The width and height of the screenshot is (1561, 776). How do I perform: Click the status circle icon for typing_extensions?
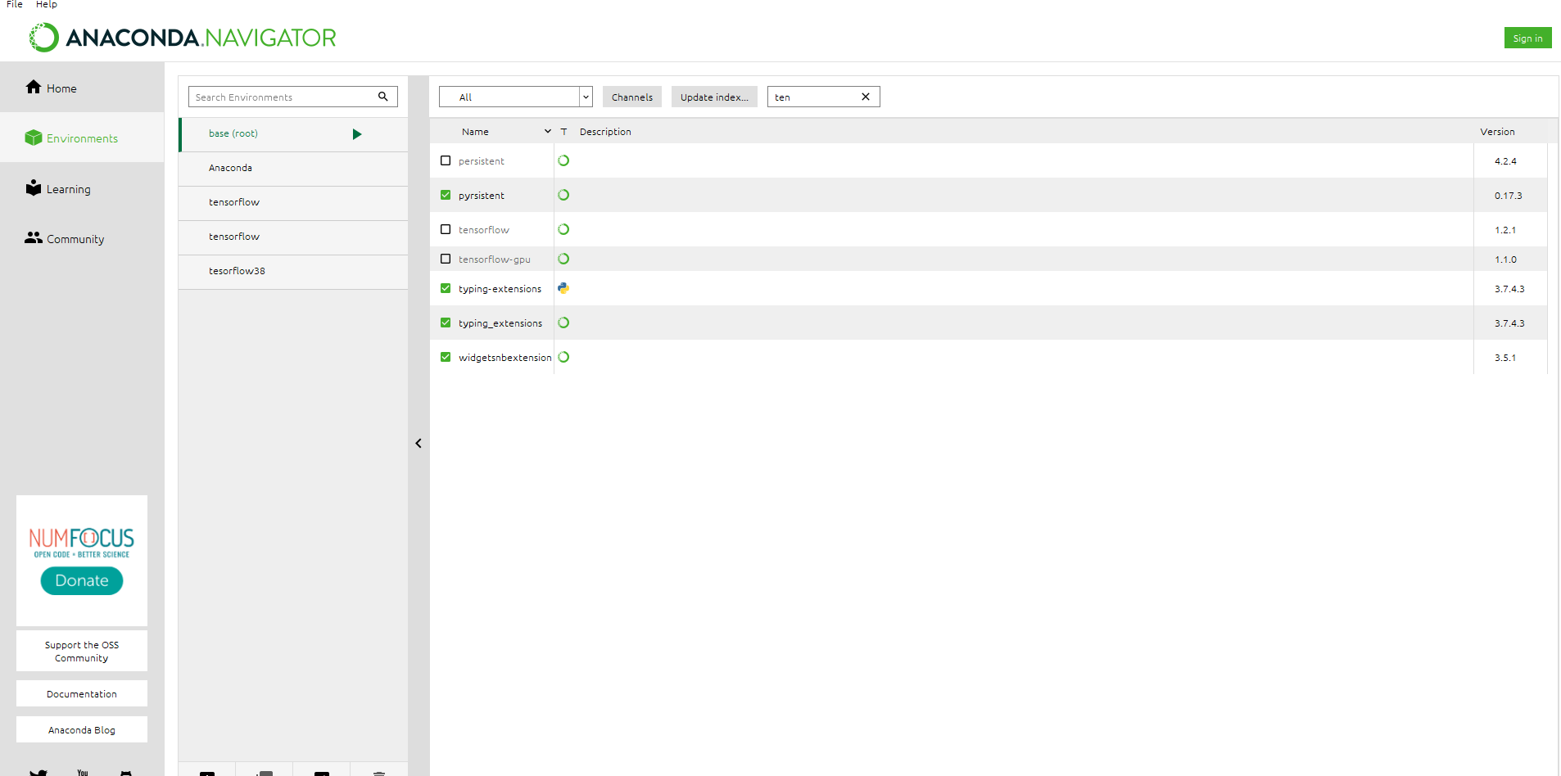click(x=563, y=323)
